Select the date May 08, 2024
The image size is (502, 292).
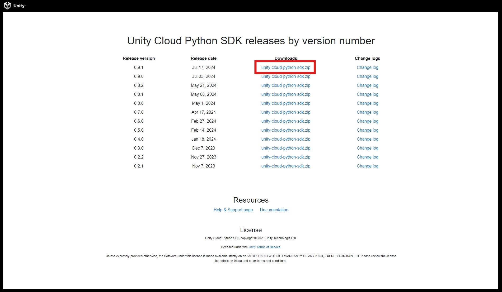point(204,94)
